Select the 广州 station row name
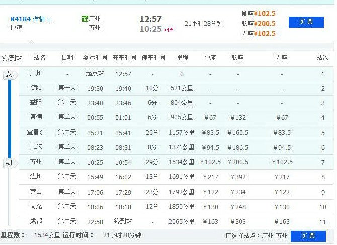The image size is (337, 245). tap(36, 73)
